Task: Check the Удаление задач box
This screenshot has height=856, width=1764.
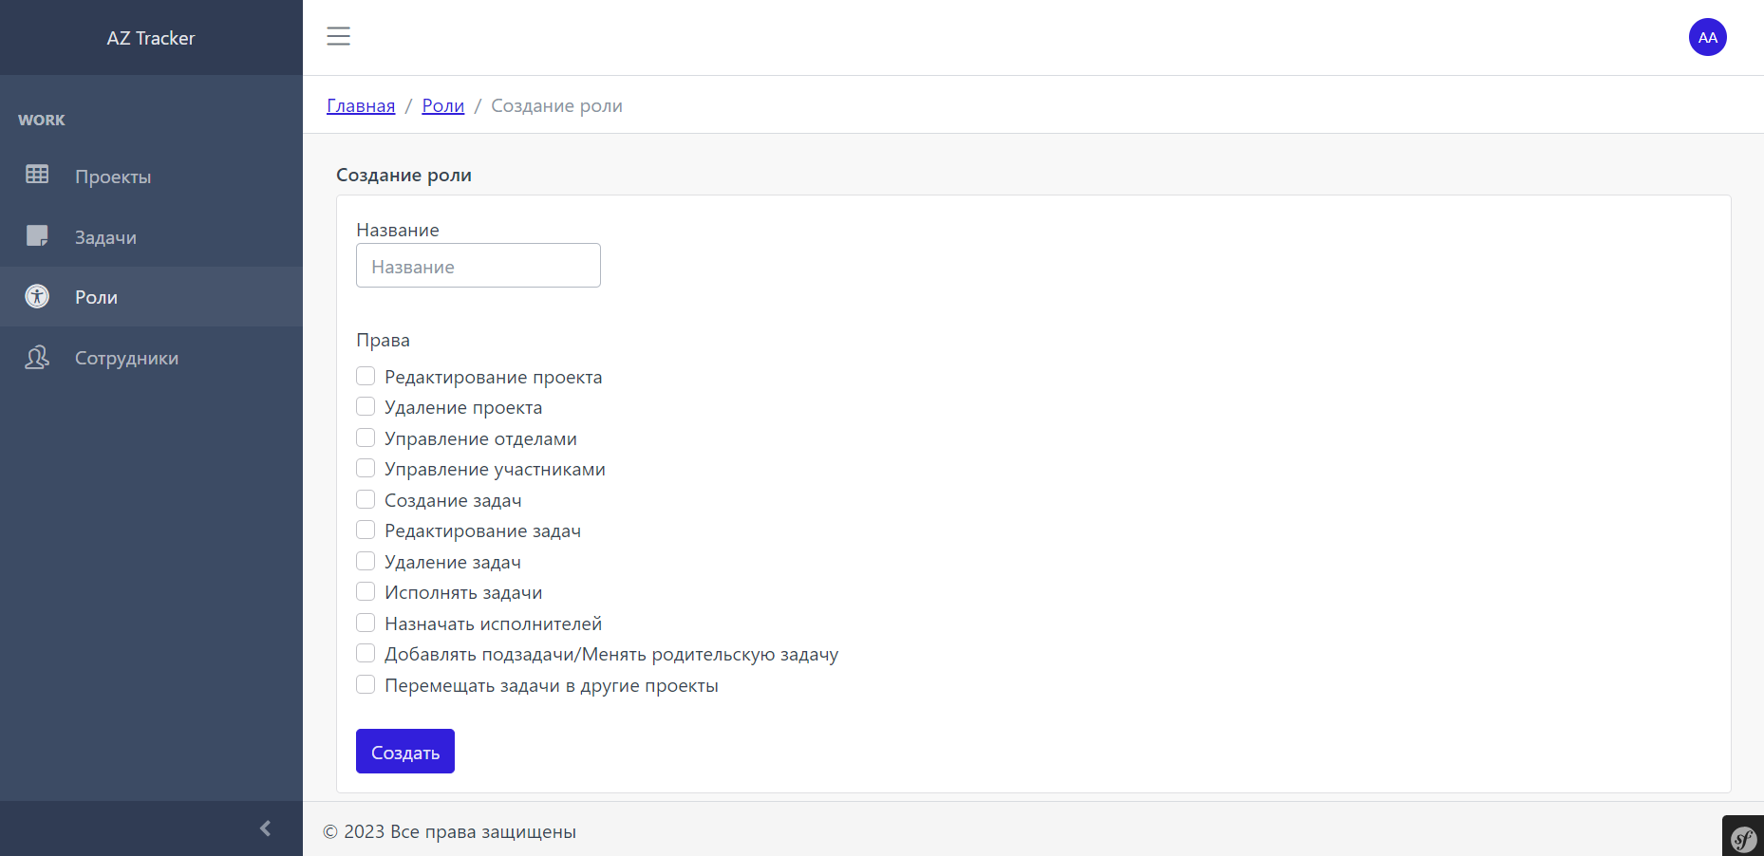Action: [366, 560]
